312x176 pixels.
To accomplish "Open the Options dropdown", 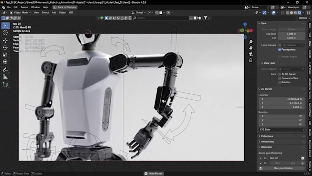I will 304,18.
